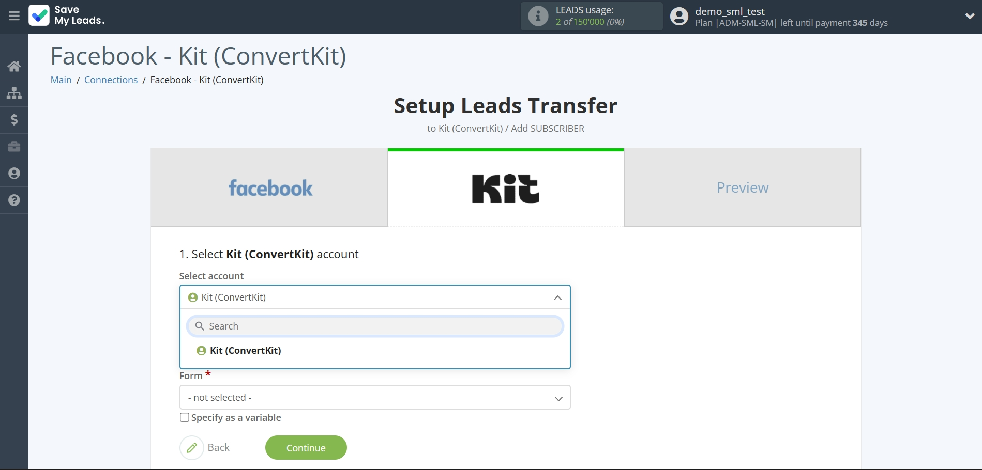Switch to the facebook tab
The height and width of the screenshot is (470, 982).
(269, 187)
